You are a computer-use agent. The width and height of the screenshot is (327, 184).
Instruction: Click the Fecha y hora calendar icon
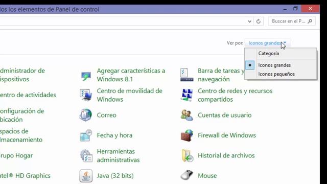click(86, 135)
